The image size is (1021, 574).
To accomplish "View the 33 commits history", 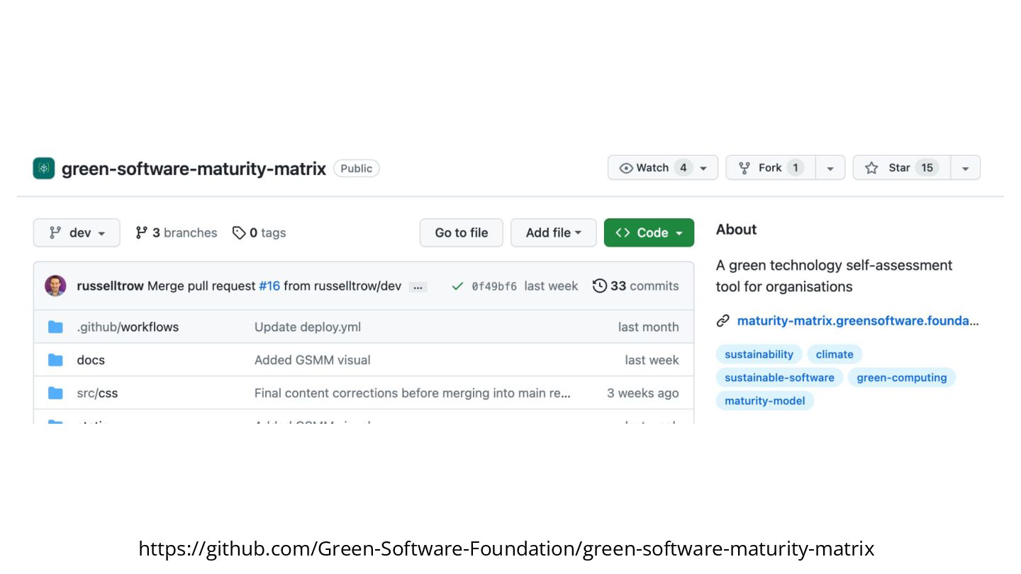I will 635,286.
